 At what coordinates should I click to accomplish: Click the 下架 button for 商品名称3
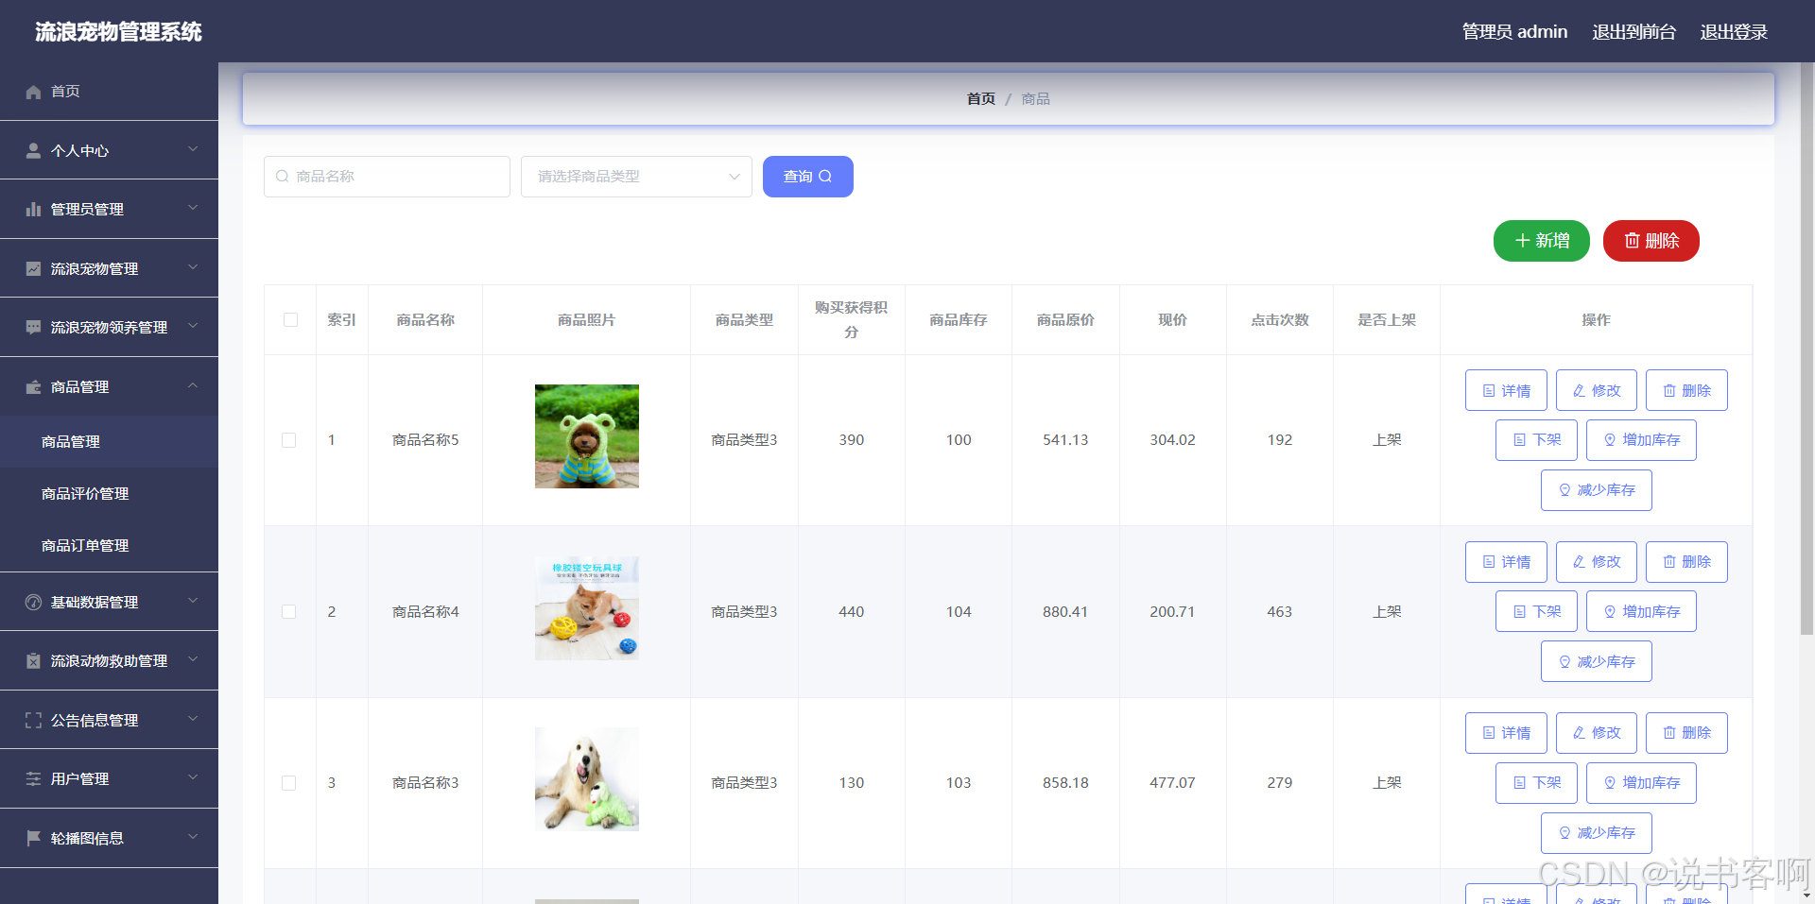tap(1536, 783)
